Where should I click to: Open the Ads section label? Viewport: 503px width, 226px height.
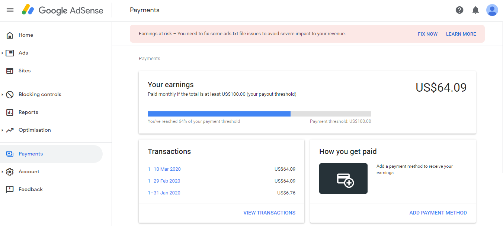pyautogui.click(x=23, y=53)
